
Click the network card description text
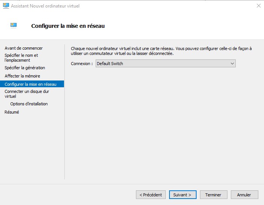[161, 51]
